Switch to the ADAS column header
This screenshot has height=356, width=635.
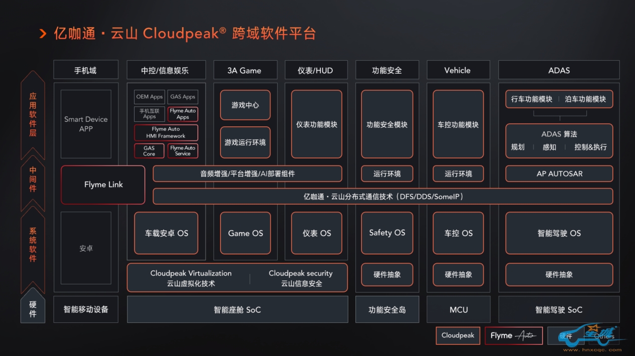559,70
